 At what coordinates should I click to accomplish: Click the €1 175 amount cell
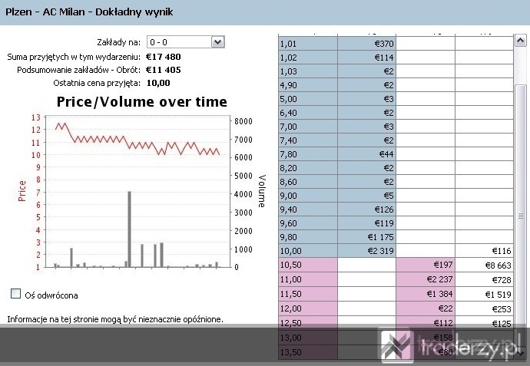366,237
